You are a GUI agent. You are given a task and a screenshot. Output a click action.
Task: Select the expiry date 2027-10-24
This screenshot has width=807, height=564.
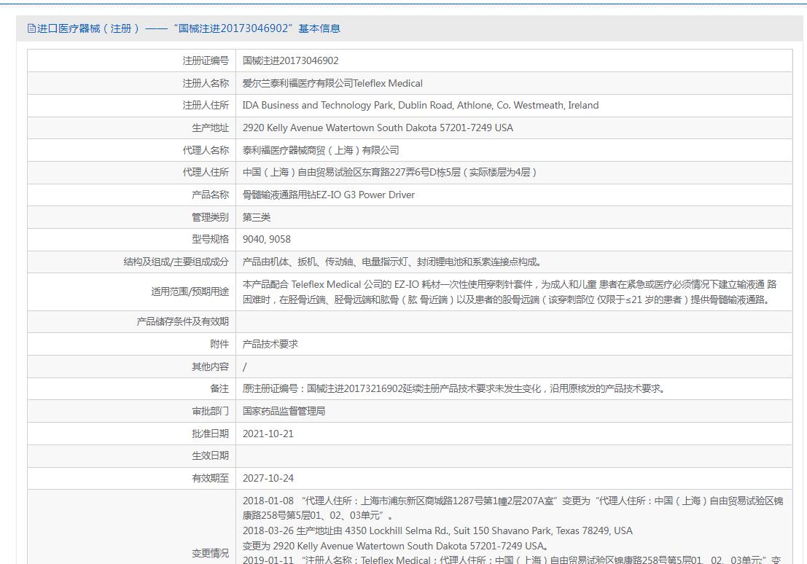tap(268, 478)
